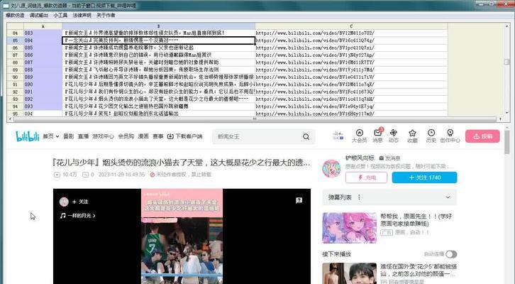Click 未经作者授权 prohibition icon
515x284 pixels.
tap(152, 175)
